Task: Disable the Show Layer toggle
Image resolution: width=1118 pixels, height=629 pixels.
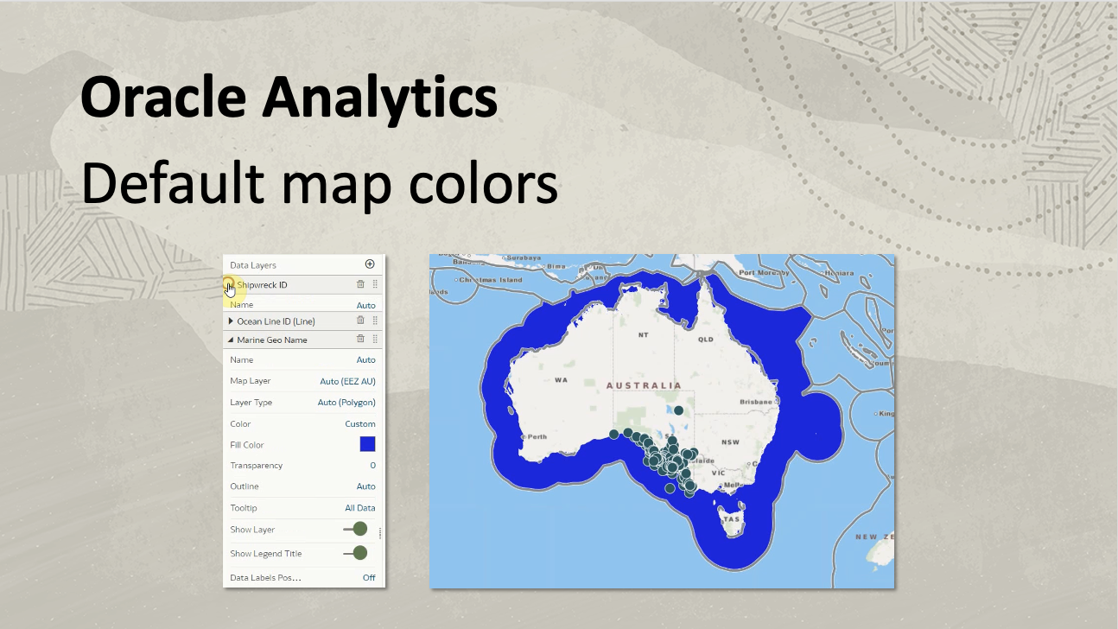Action: tap(357, 530)
